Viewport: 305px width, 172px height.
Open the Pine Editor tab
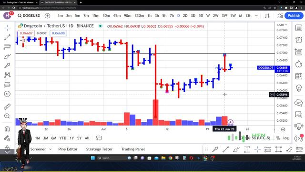(68, 149)
